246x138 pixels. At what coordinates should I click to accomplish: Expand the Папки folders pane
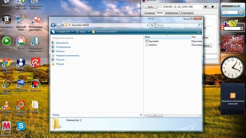[x=141, y=115]
